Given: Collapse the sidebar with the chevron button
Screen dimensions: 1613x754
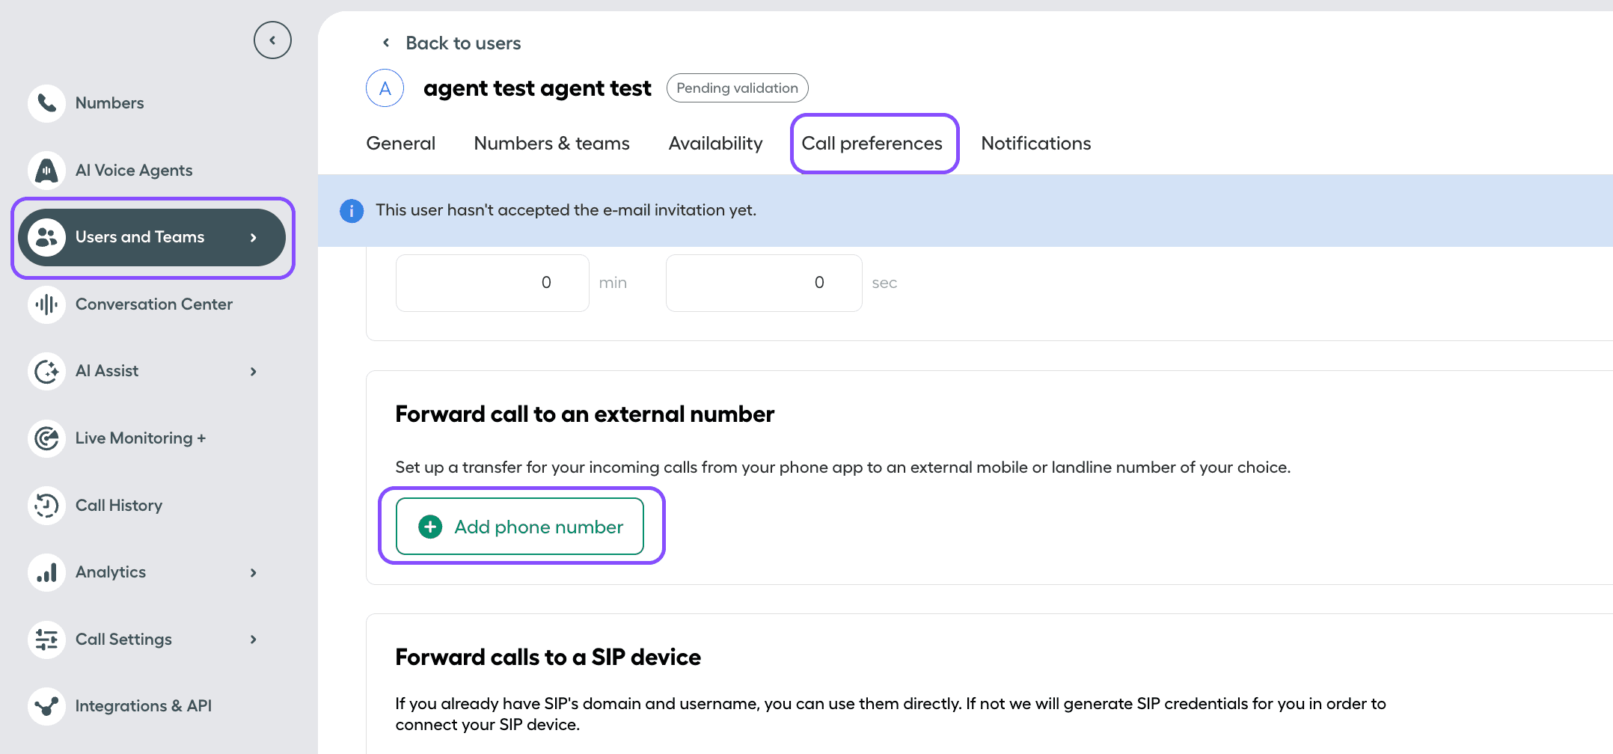Looking at the screenshot, I should coord(272,40).
